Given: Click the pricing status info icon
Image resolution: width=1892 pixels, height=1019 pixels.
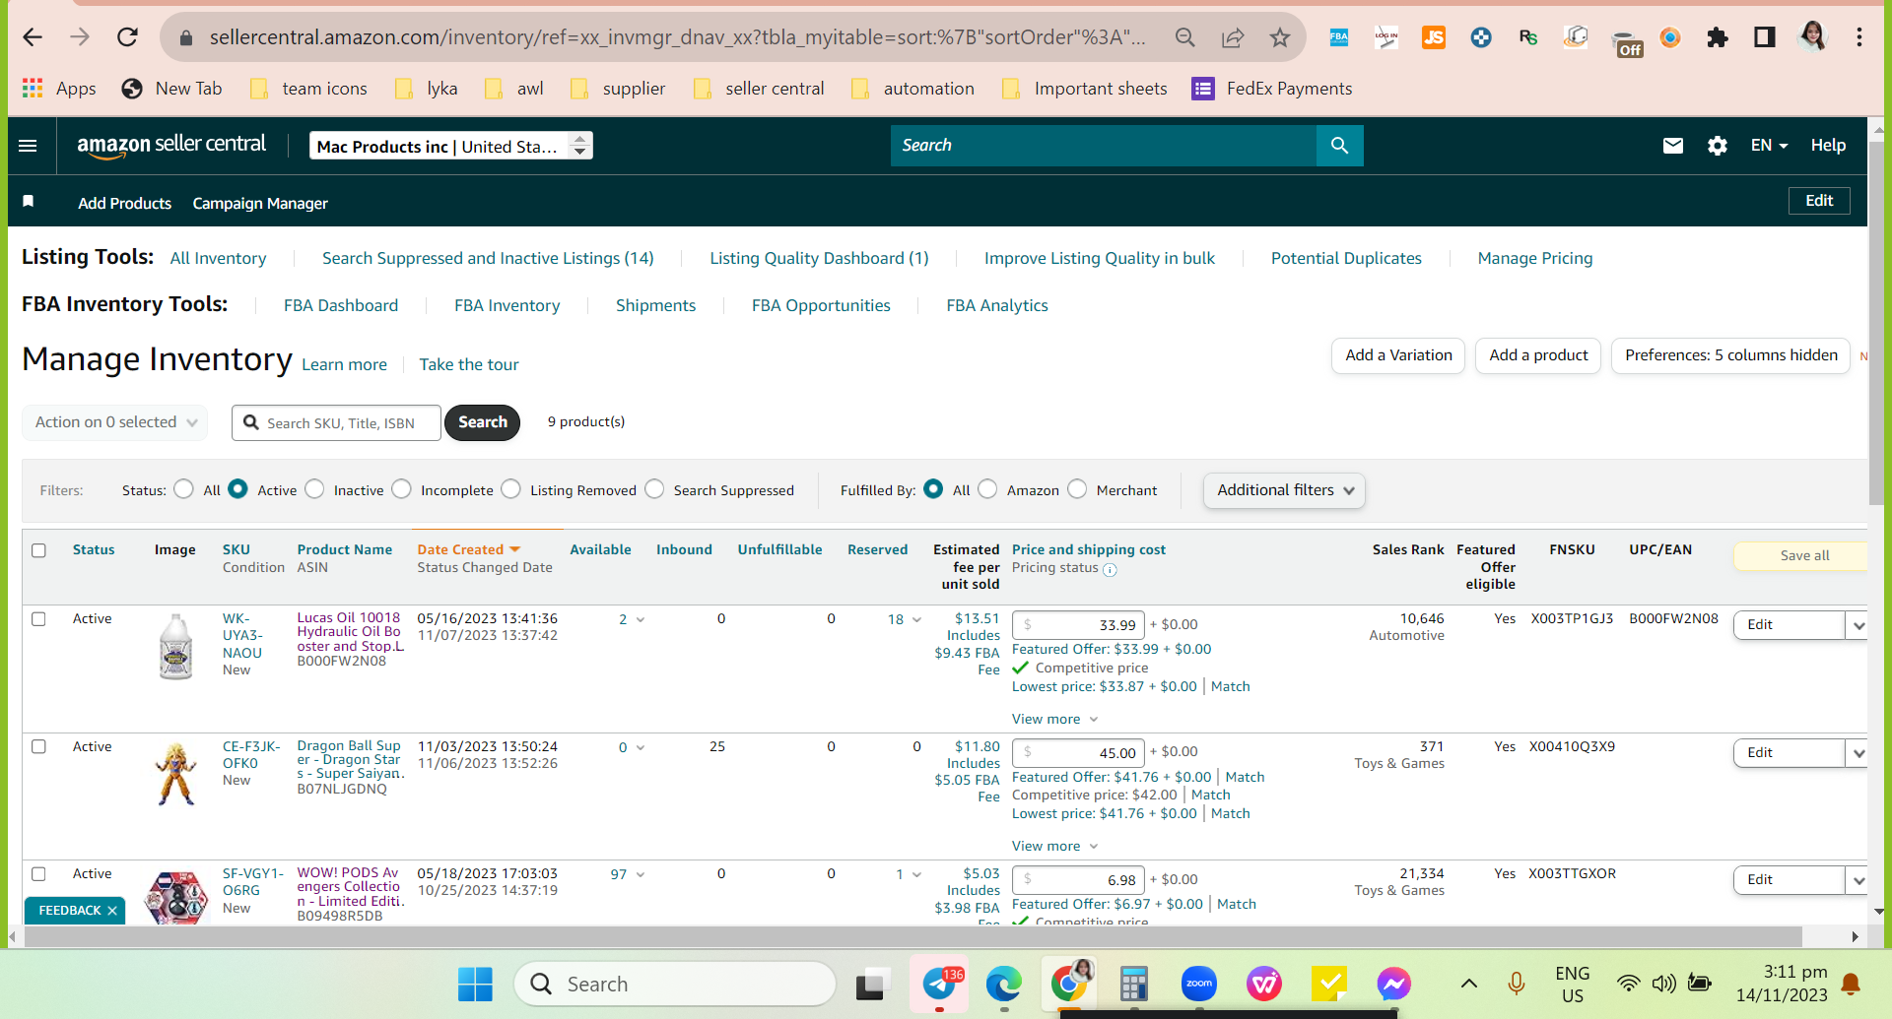Looking at the screenshot, I should [1110, 570].
